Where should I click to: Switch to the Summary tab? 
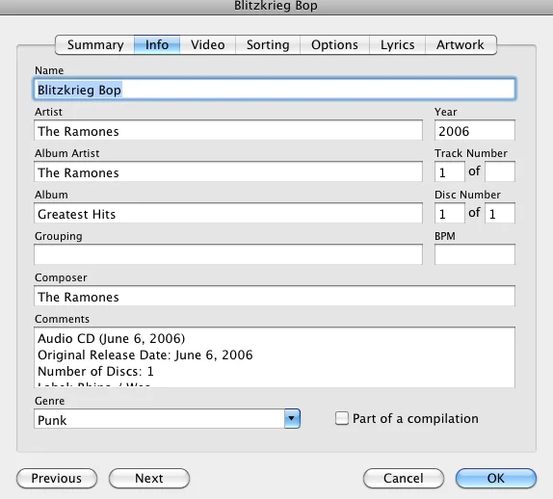[94, 44]
